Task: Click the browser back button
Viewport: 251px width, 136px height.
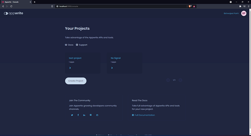Action: [x=3, y=6]
